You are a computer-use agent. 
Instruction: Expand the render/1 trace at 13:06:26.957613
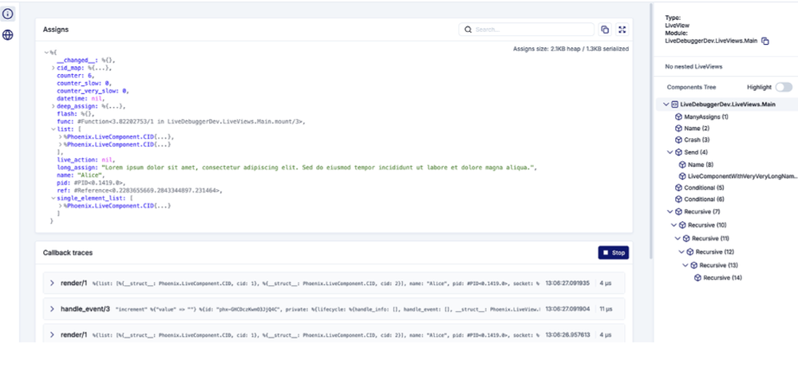click(51, 334)
